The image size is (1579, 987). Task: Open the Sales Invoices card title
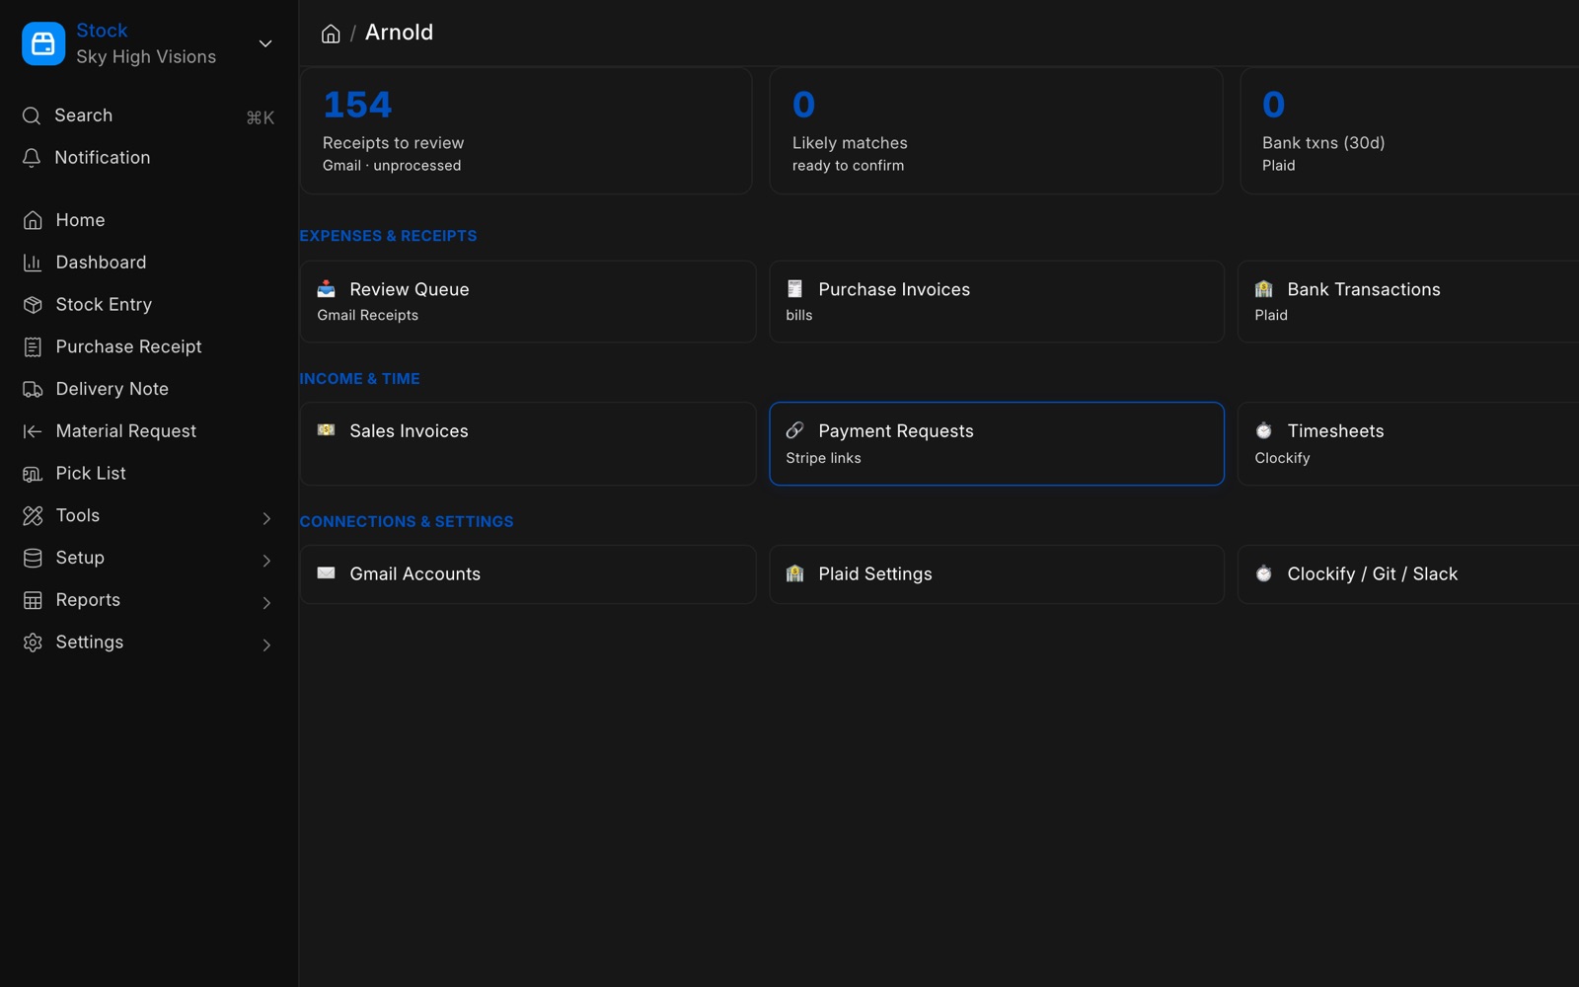(409, 431)
